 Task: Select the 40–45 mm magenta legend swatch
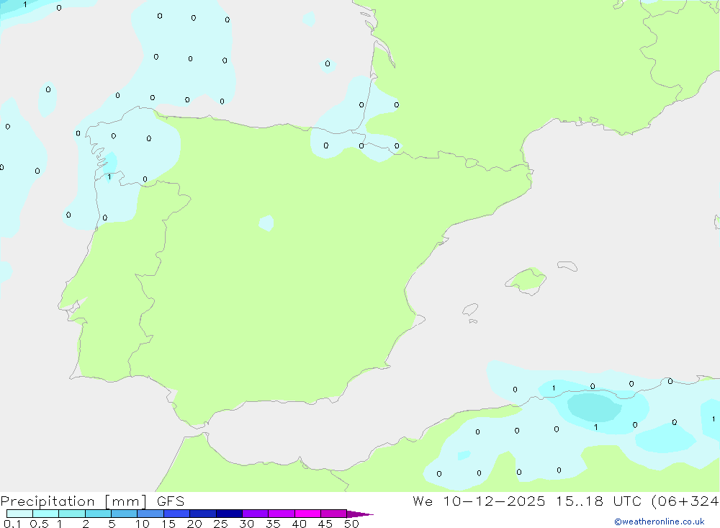tap(307, 514)
